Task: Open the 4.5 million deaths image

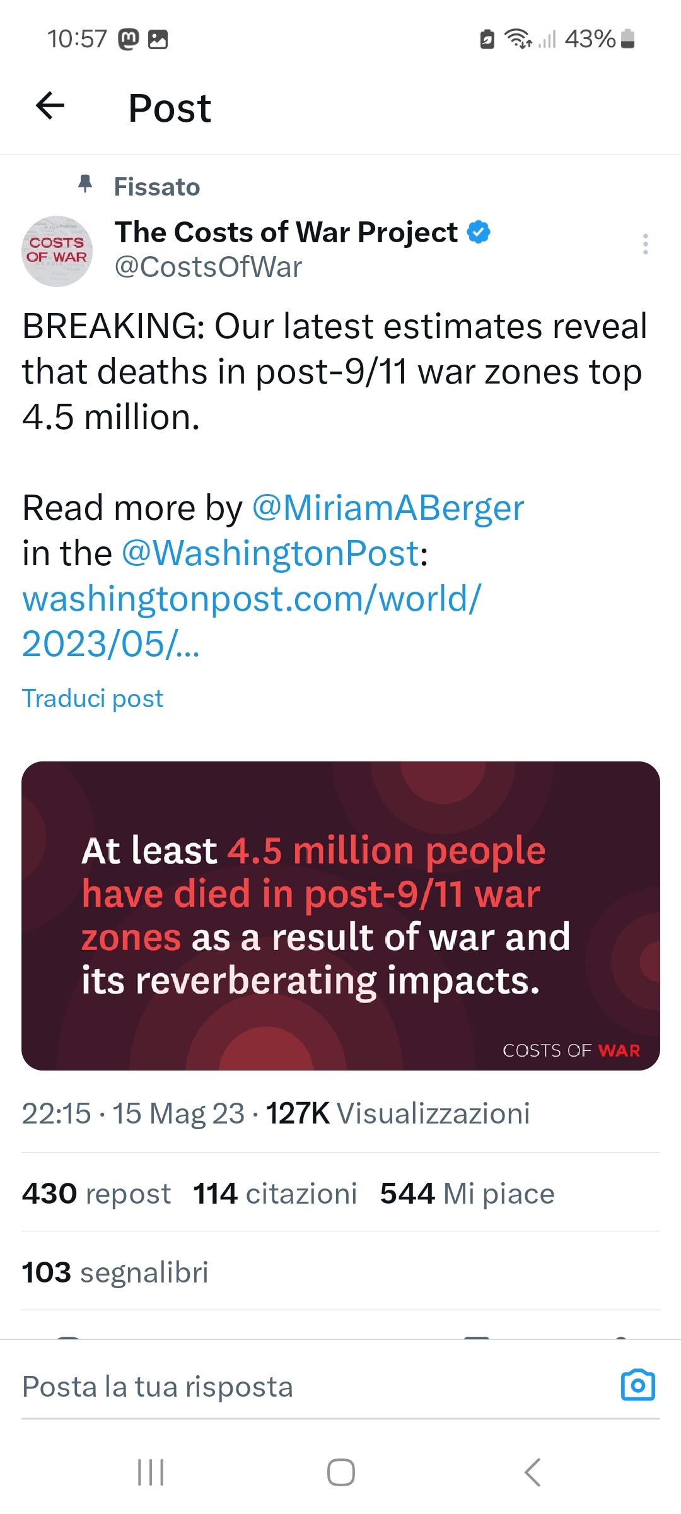Action: click(x=340, y=915)
